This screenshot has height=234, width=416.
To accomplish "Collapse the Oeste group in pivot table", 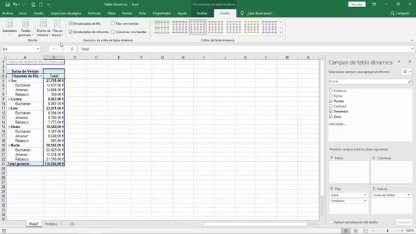I will (9, 127).
